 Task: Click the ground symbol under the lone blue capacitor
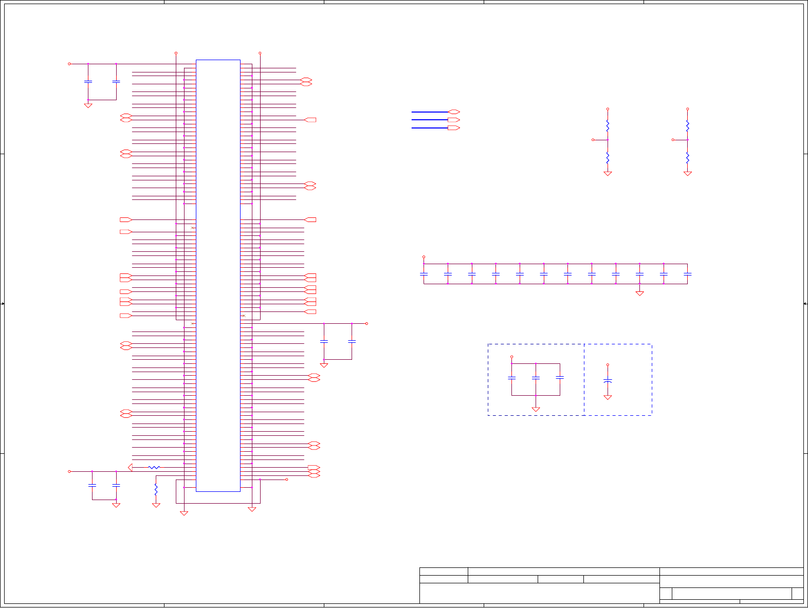(608, 397)
